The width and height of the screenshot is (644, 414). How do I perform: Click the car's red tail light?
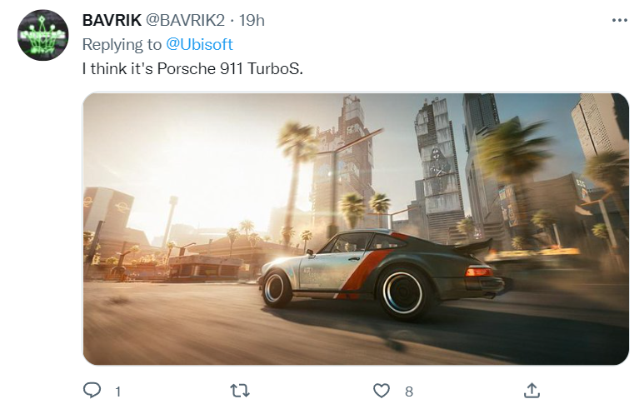(x=479, y=272)
